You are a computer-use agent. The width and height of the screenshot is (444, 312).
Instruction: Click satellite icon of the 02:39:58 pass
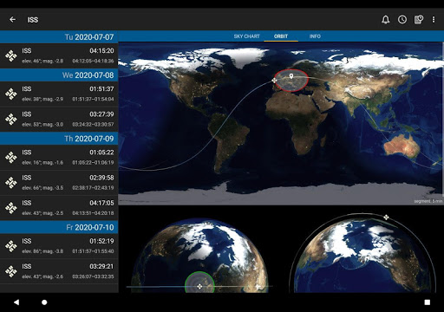[x=11, y=183]
